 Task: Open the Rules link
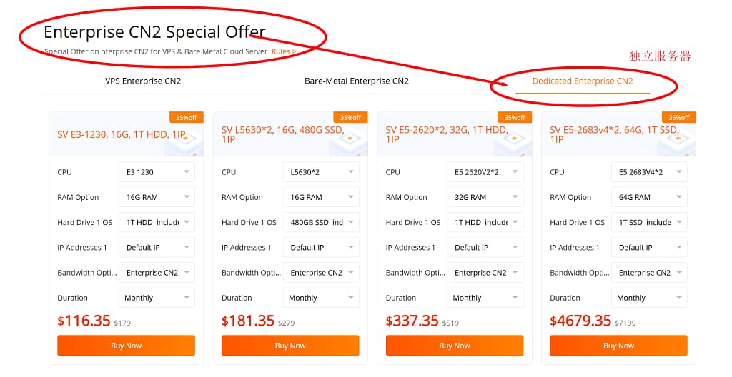pos(283,51)
